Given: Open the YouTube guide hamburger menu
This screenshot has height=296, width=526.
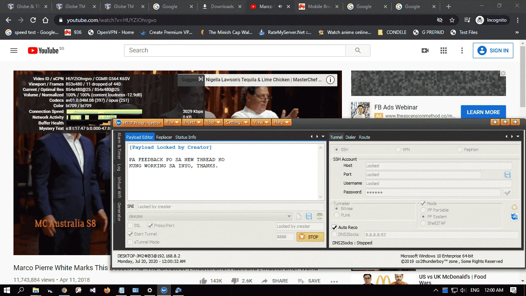Looking at the screenshot, I should 14,50.
